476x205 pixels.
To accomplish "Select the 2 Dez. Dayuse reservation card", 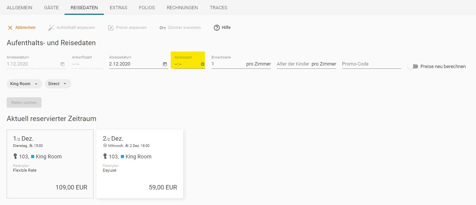I will click(x=140, y=164).
